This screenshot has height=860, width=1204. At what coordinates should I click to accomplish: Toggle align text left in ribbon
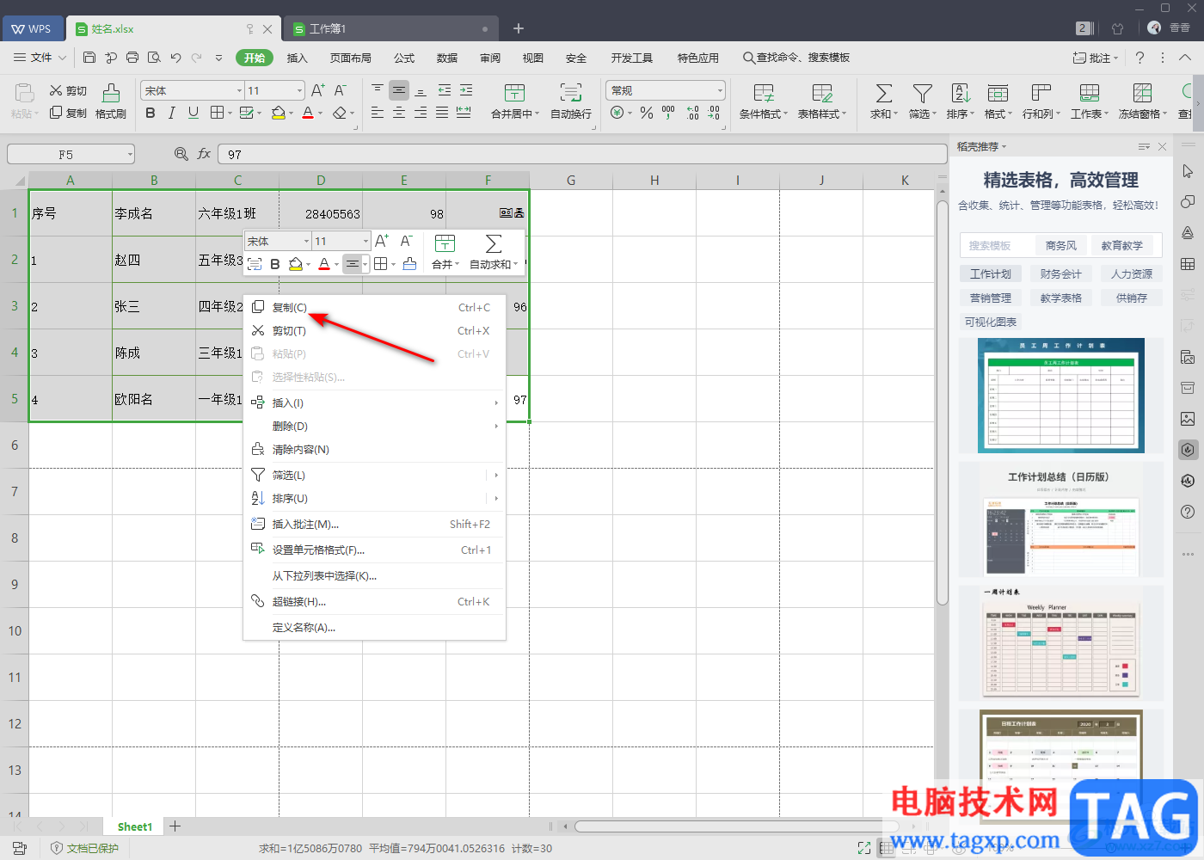(x=378, y=113)
